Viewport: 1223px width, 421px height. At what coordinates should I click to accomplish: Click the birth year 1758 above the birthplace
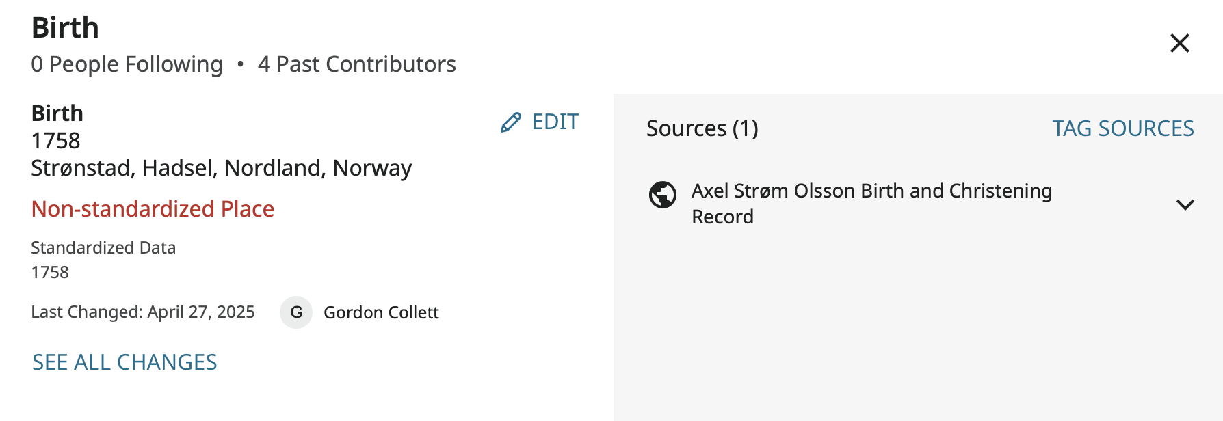tap(55, 141)
